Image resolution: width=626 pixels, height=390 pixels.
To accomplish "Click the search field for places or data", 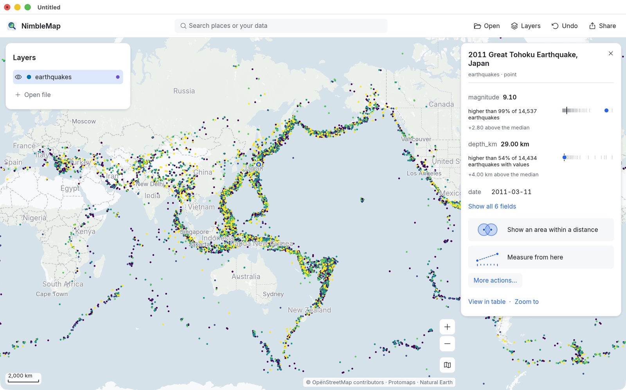I will (281, 26).
